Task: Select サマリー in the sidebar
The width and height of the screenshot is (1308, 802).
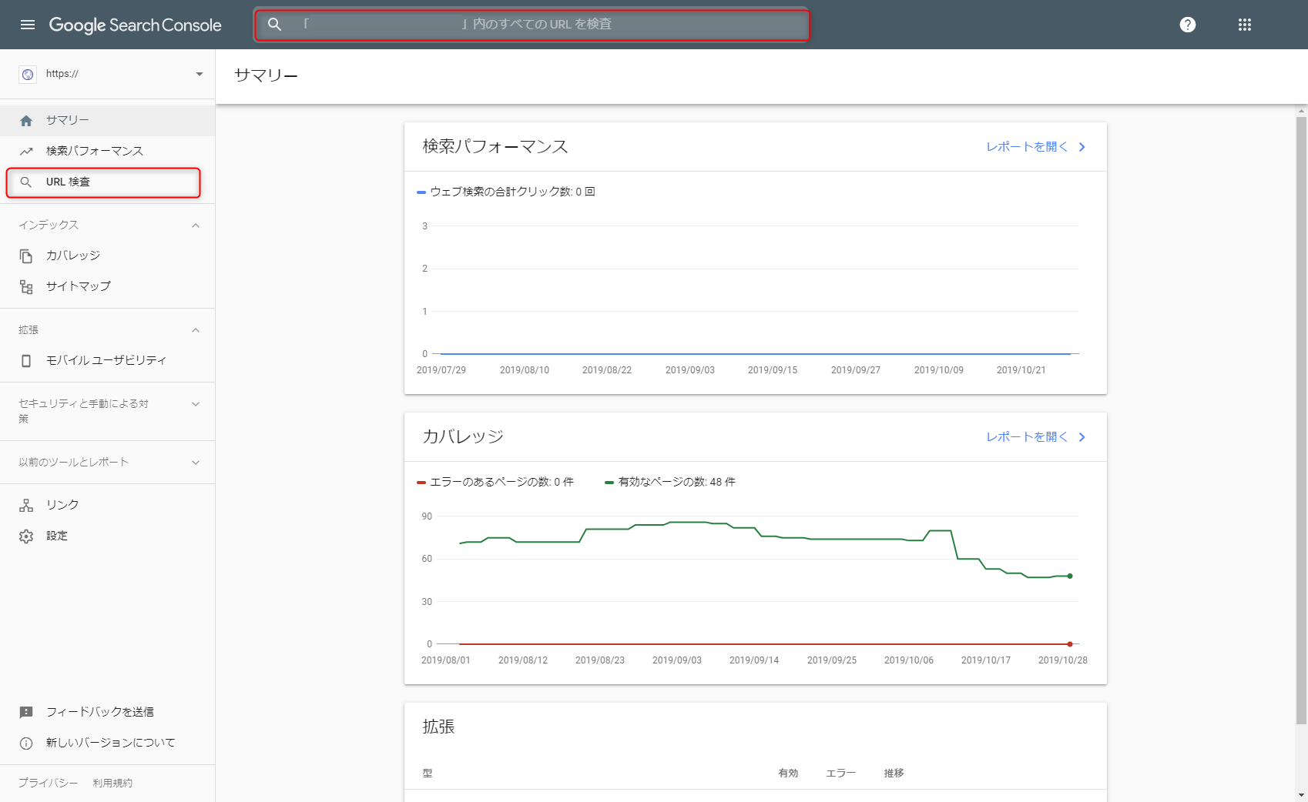Action: pyautogui.click(x=107, y=121)
